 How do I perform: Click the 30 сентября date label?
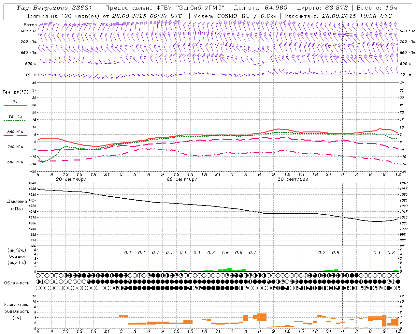click(x=293, y=179)
